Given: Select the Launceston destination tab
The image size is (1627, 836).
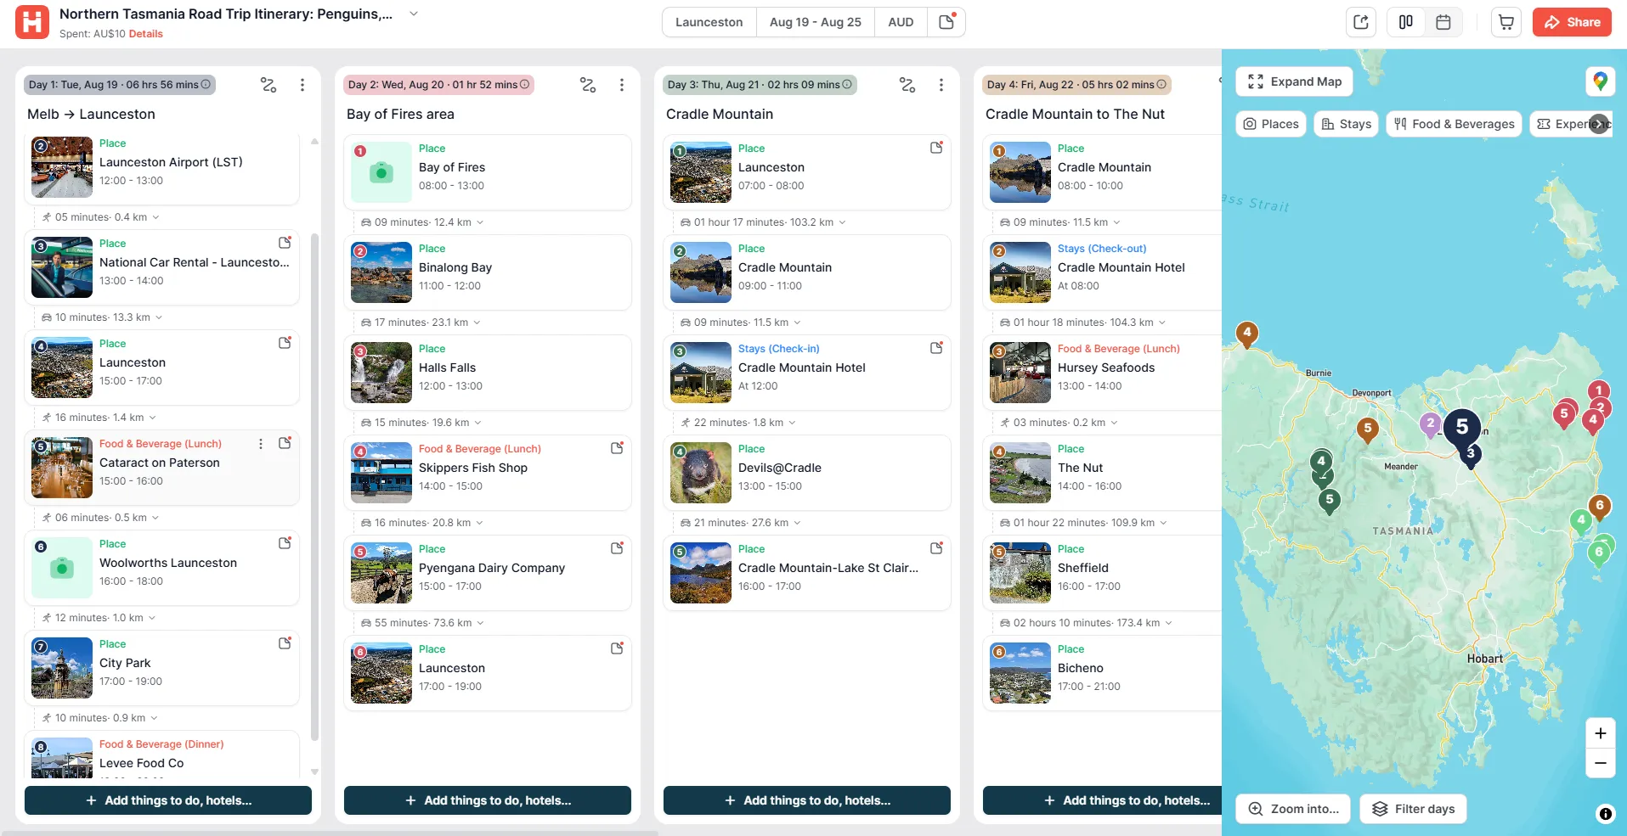Looking at the screenshot, I should click(709, 22).
